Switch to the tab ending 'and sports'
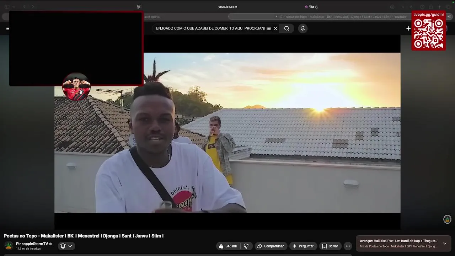 (152, 17)
